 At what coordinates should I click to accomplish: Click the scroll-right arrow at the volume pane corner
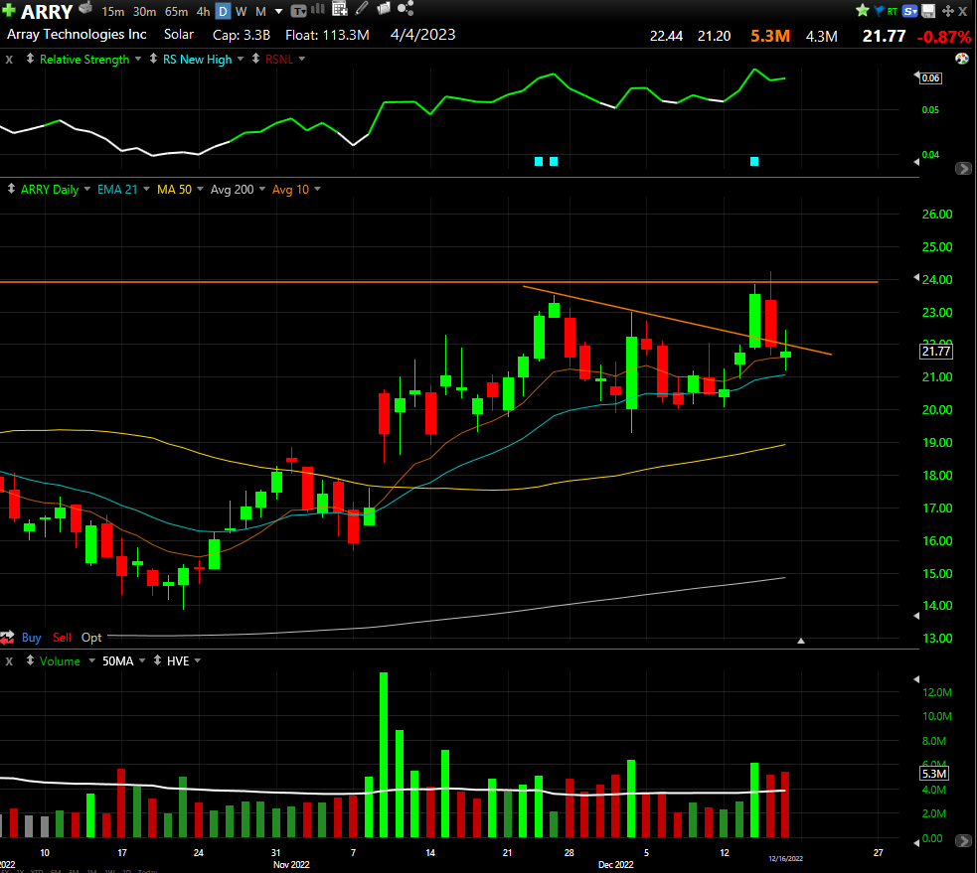[x=963, y=840]
